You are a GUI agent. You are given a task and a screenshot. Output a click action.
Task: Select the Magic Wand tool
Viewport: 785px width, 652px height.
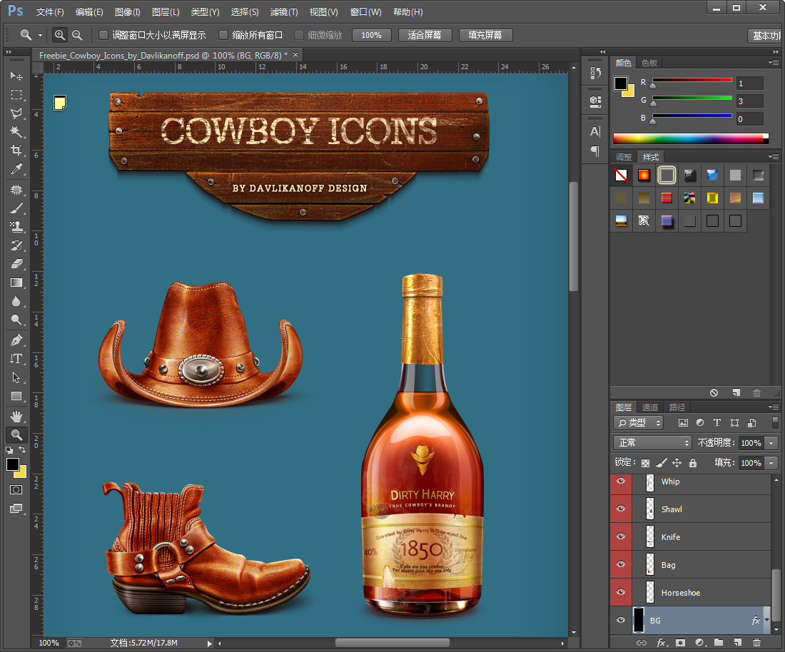click(16, 132)
